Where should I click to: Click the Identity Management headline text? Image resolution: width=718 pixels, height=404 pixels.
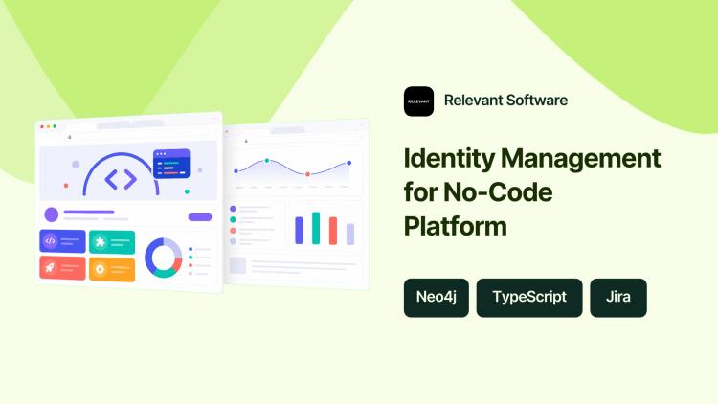pyautogui.click(x=532, y=191)
